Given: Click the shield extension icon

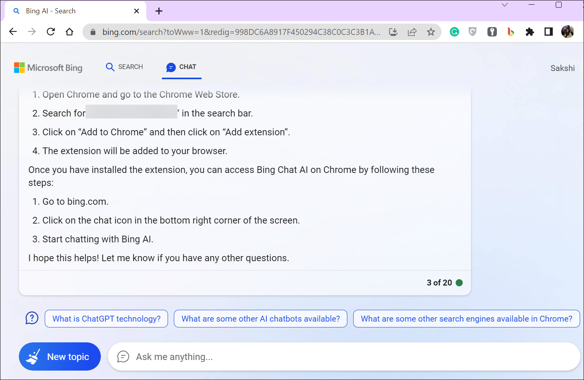Looking at the screenshot, I should [x=473, y=32].
